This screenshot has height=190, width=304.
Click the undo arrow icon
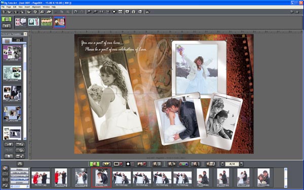coord(75,12)
